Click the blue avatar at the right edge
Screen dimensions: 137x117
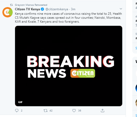136,88
